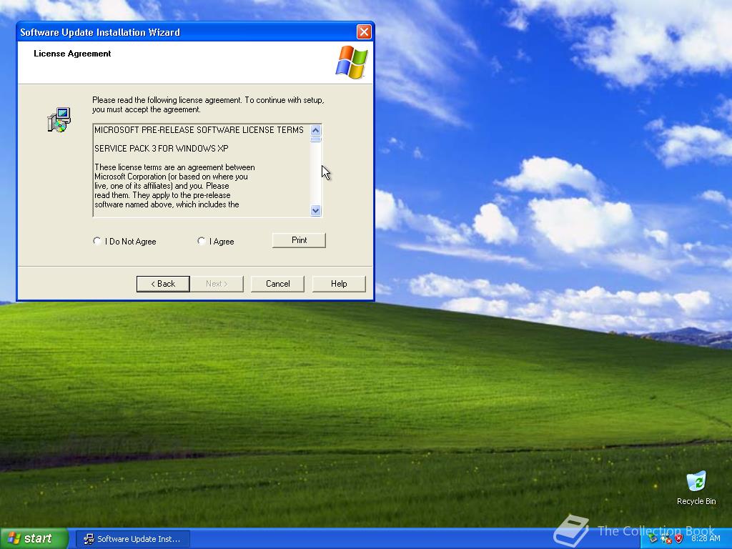732x549 pixels.
Task: Click the license scrollbar down arrow
Action: click(315, 211)
